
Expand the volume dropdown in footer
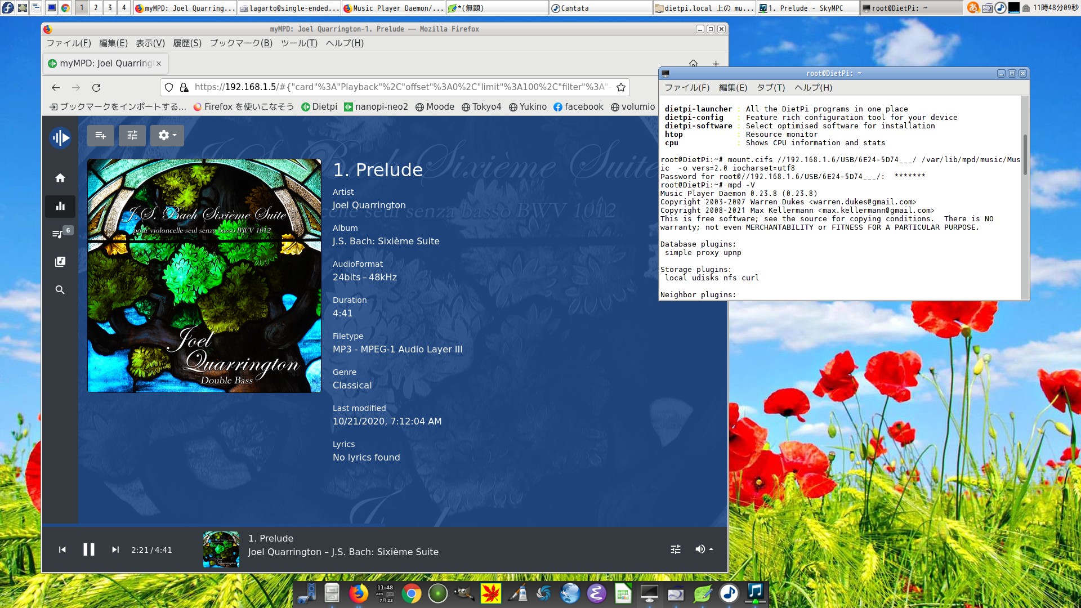704,549
